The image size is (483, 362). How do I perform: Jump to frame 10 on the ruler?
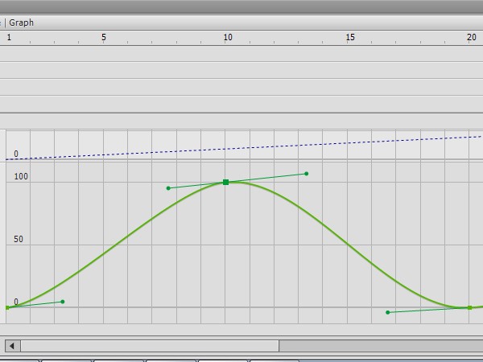228,37
